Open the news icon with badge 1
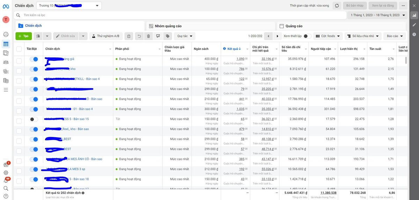The image size is (419, 200). [x=6, y=164]
